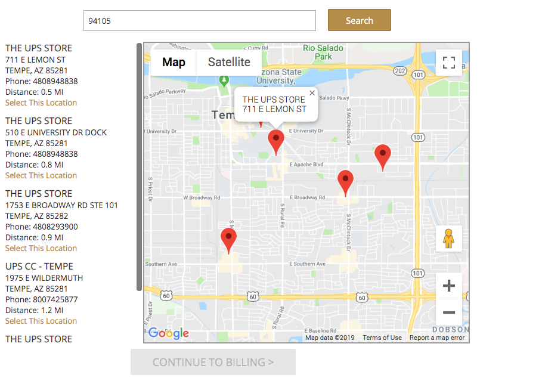Image resolution: width=539 pixels, height=387 pixels.
Task: Click THE UPS STORE title in the info bubble
Action: [274, 100]
